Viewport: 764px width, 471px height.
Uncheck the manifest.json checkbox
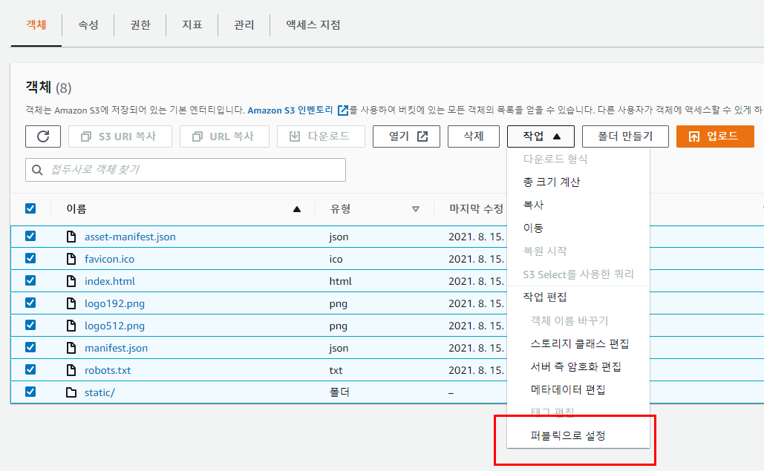click(30, 347)
